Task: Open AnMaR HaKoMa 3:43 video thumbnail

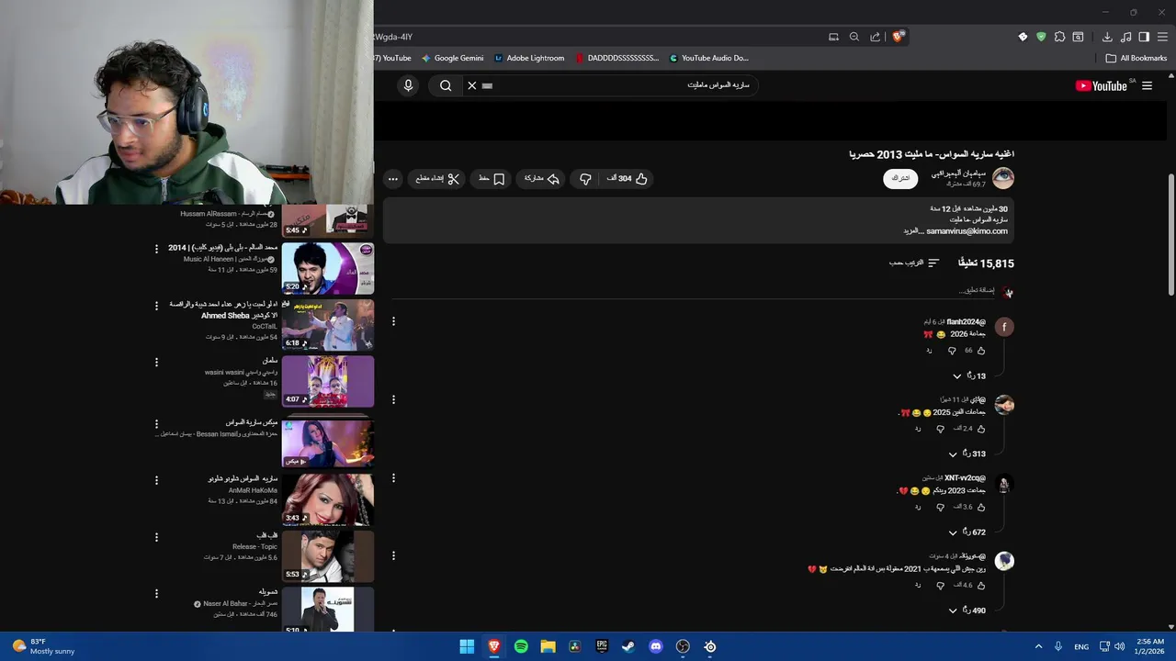Action: 328,499
